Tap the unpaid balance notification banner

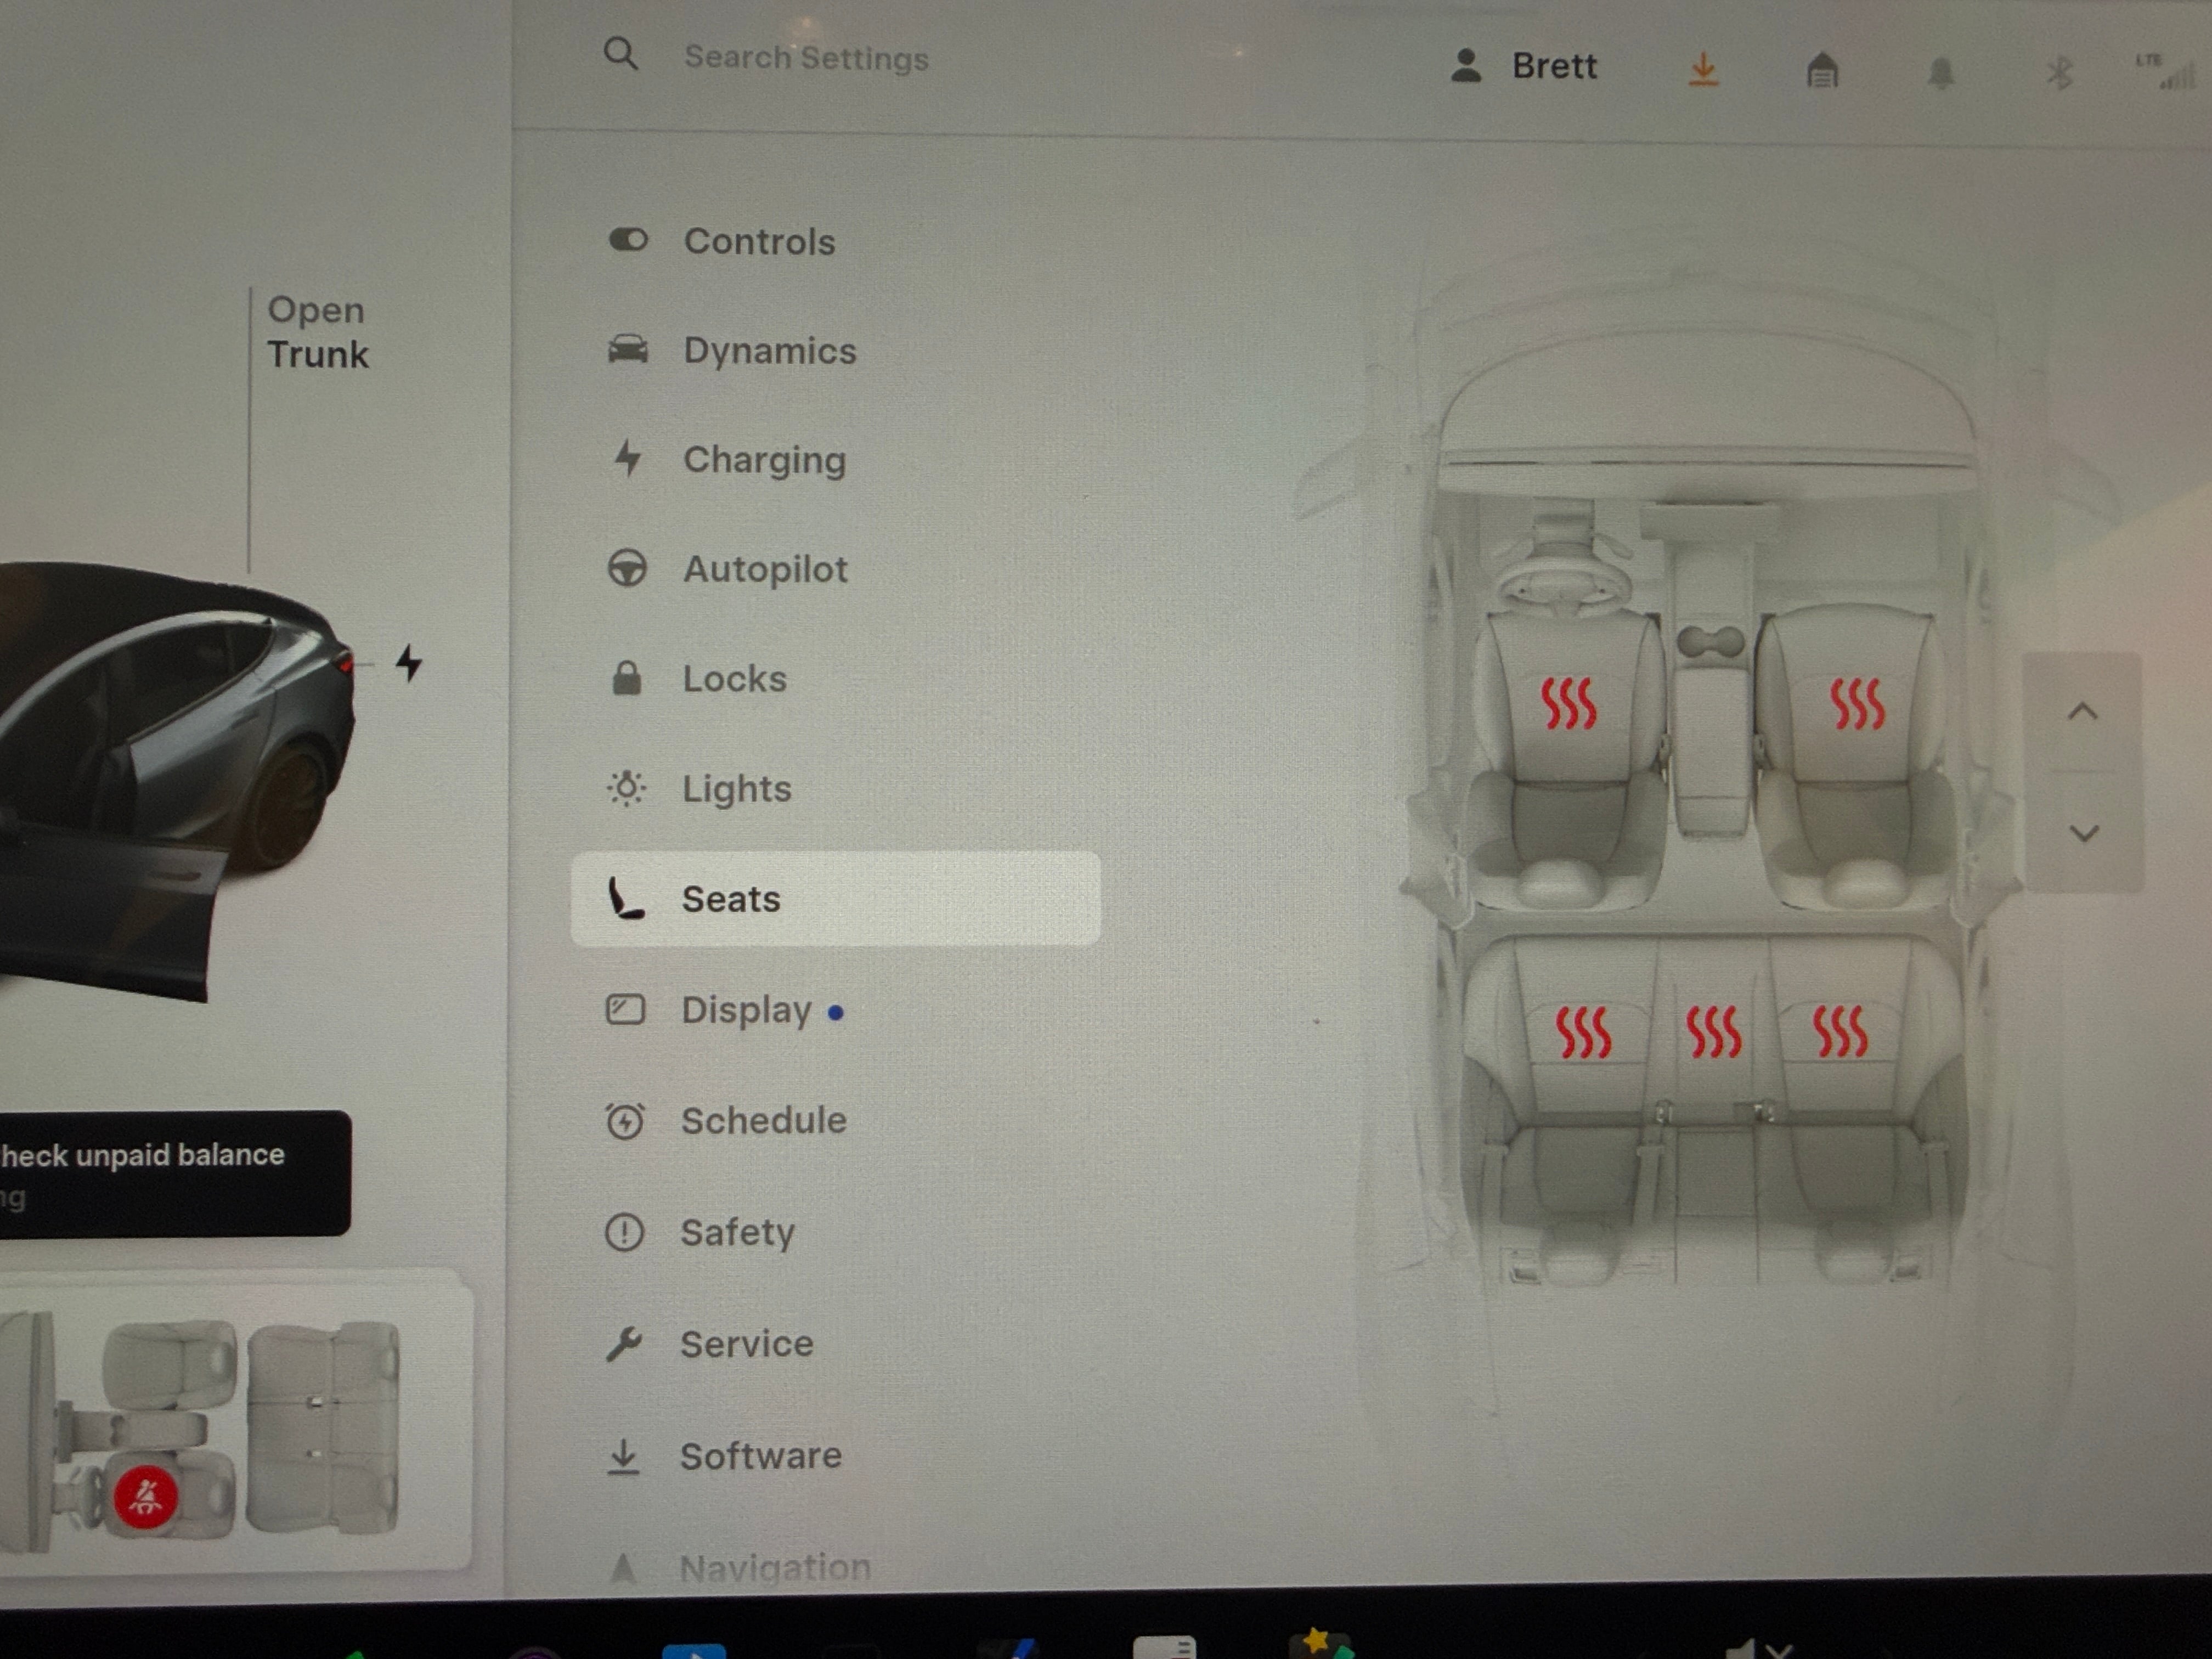[x=170, y=1174]
